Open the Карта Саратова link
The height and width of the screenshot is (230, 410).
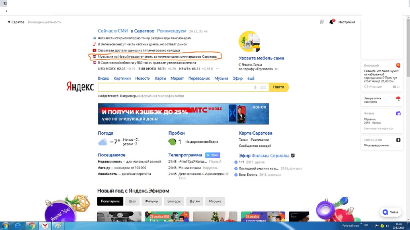click(256, 133)
